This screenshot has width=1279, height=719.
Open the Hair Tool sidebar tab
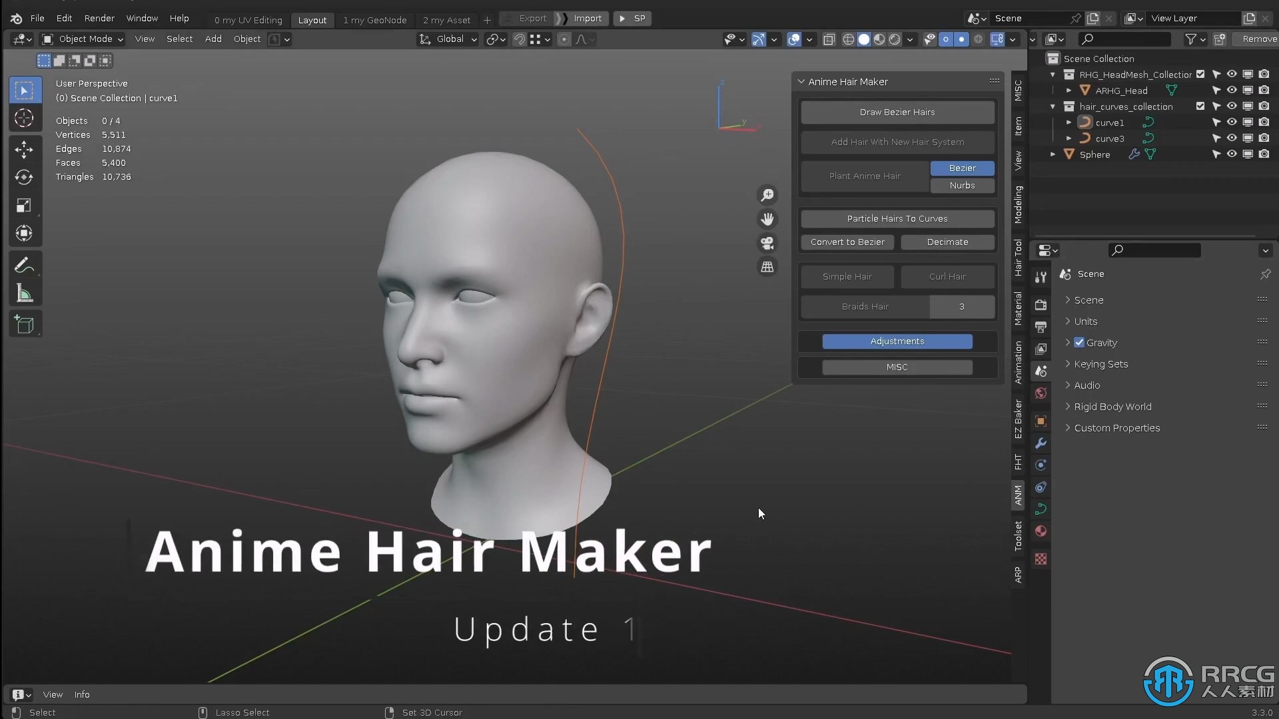point(1018,258)
